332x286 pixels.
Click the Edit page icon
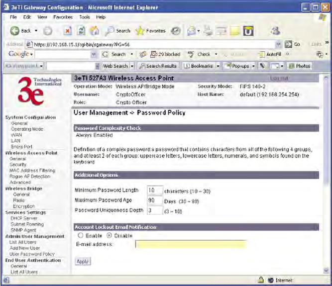click(x=221, y=31)
